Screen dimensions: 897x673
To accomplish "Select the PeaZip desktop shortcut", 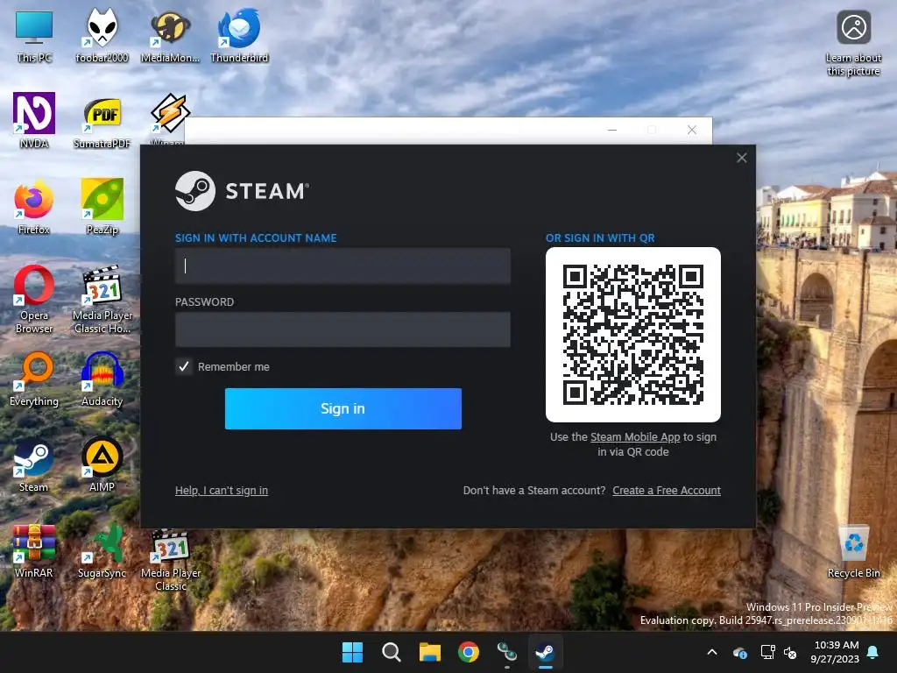I will pyautogui.click(x=102, y=207).
